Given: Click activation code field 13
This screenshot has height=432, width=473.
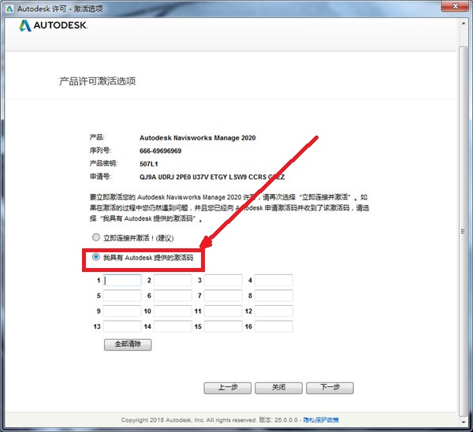Looking at the screenshot, I should [122, 326].
